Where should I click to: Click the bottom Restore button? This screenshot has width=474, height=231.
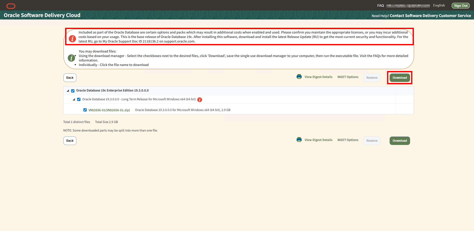(372, 141)
